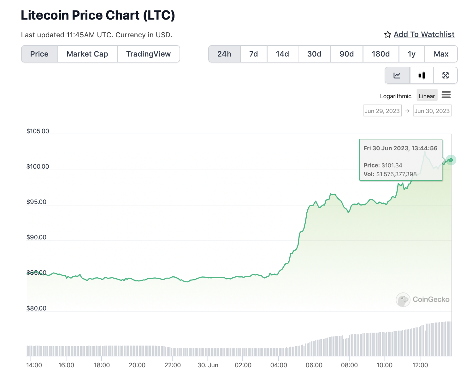Open the TradingView tab

pos(148,54)
